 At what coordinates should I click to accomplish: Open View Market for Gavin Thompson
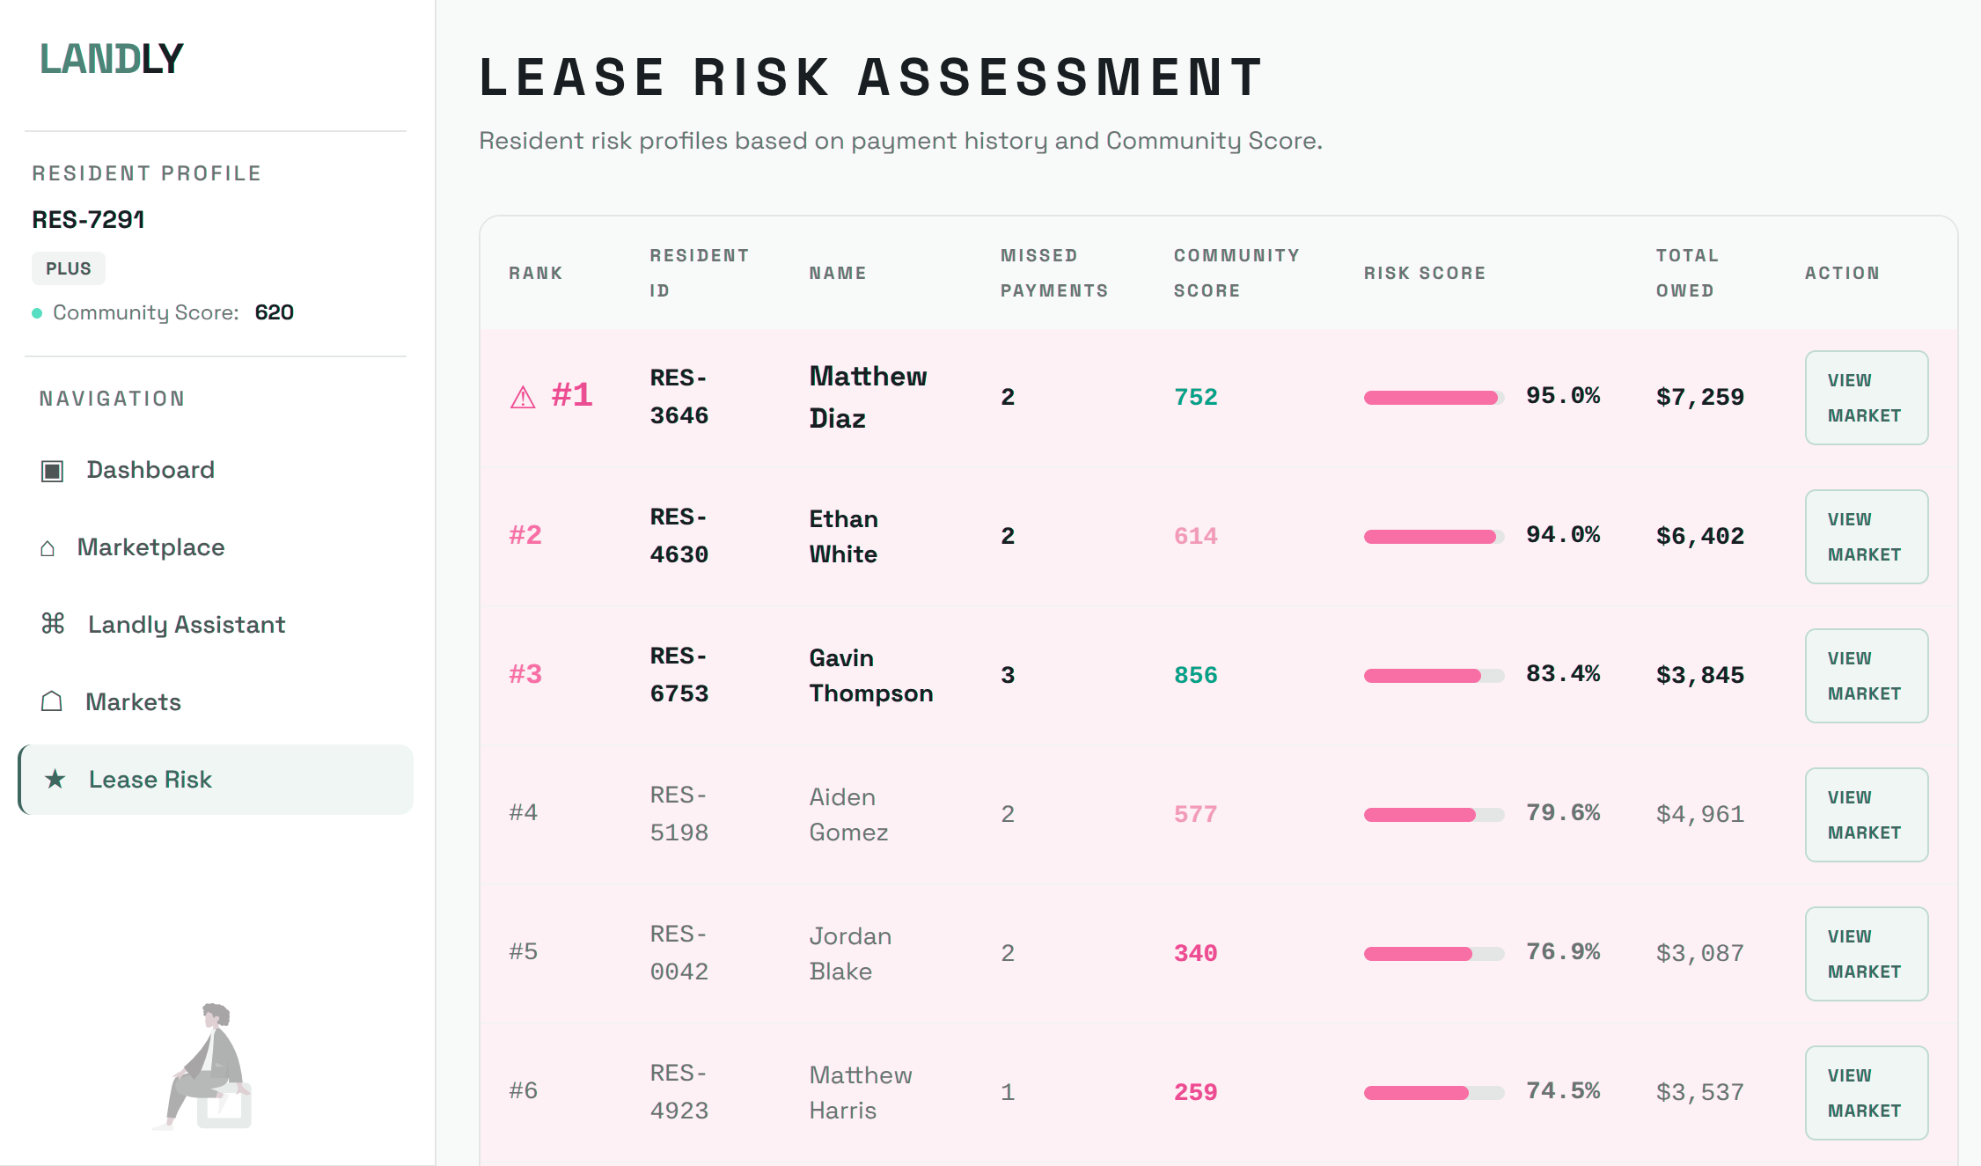pyautogui.click(x=1866, y=676)
